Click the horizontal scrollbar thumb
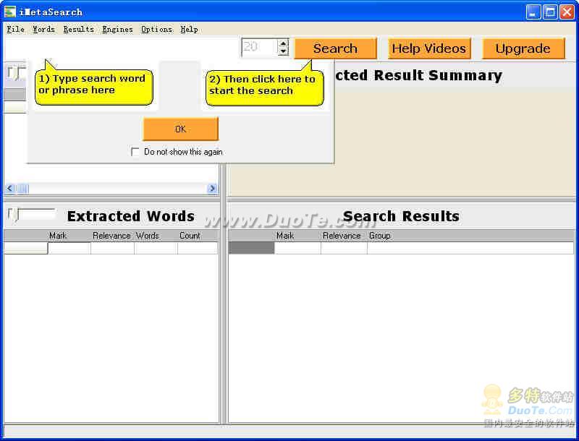This screenshot has width=579, height=441. coord(22,189)
